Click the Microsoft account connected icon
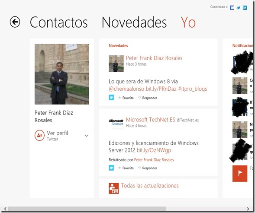The image size is (255, 213). [232, 7]
